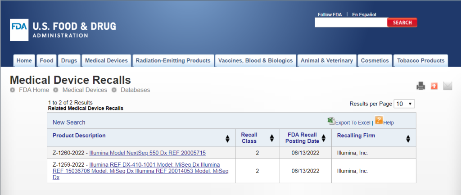Switch to En Español
Viewport: 461px width, 195px height.
click(x=364, y=15)
